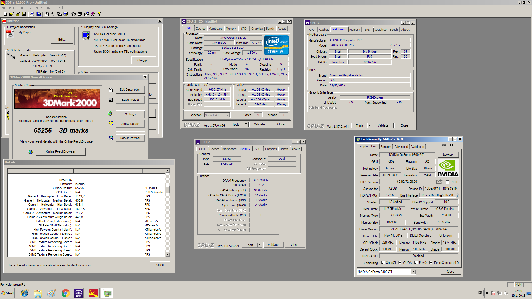Screen dimensions: 532x299
Task: Click the 3DMark2000 taskbar icon
Action: click(93, 293)
